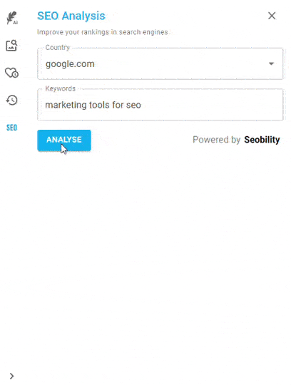Open the heart with clock favorites icon

(x=11, y=73)
